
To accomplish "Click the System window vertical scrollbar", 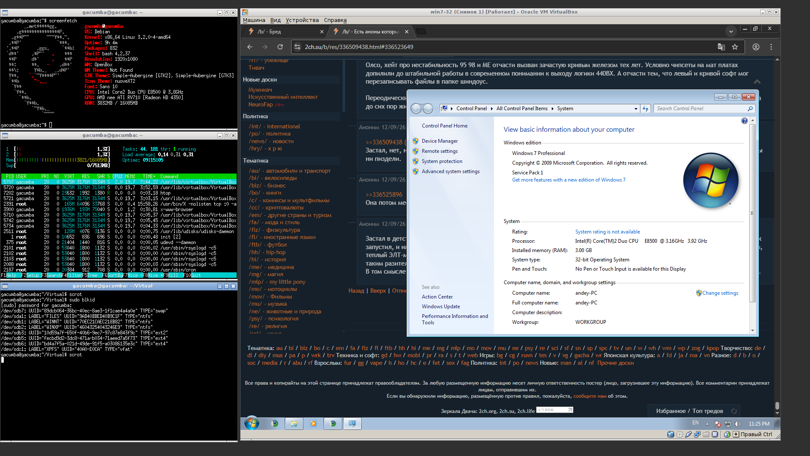I will coord(752,225).
